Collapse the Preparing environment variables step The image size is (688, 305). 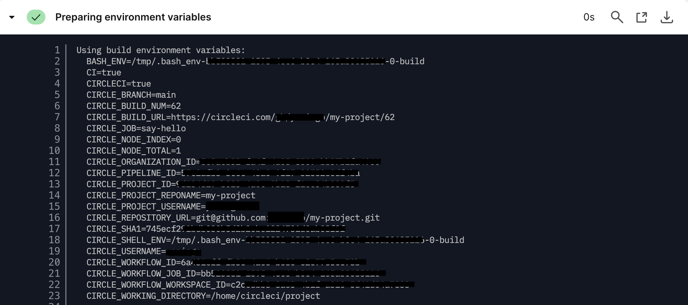[x=12, y=17]
